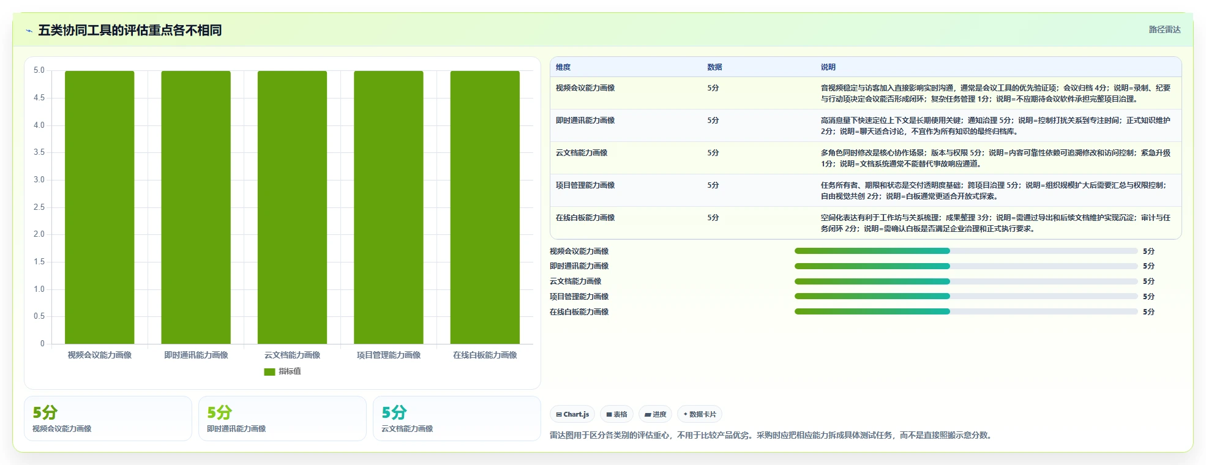This screenshot has height=465, width=1206.
Task: Click the 在线白板能力画像 x-axis label under the chart
Action: point(485,355)
